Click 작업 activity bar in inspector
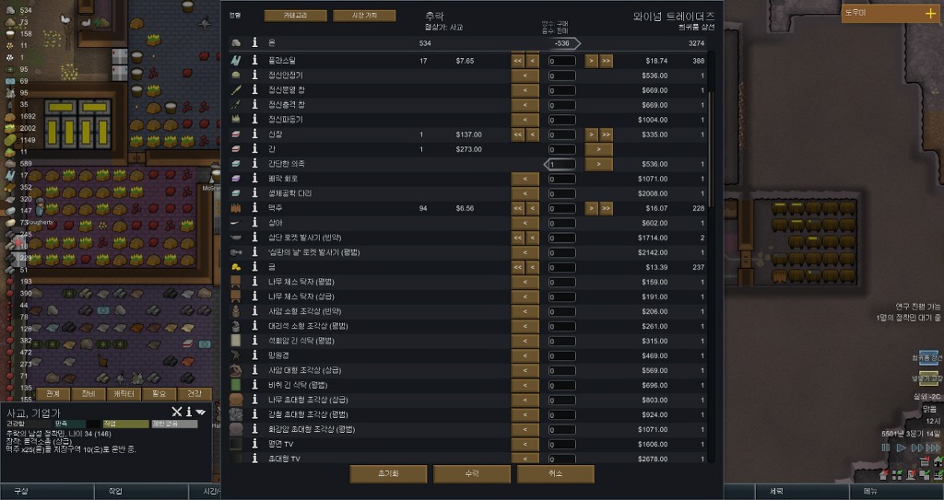Image resolution: width=944 pixels, height=500 pixels. 125,424
